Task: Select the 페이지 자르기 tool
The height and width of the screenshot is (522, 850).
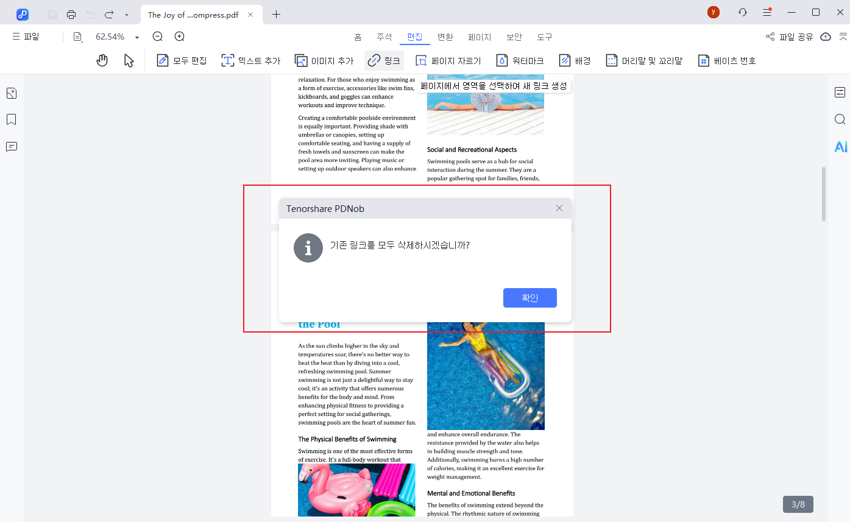Action: point(450,60)
